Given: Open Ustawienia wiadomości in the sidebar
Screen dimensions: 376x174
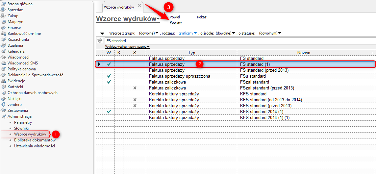Looking at the screenshot, I should click(35, 146).
